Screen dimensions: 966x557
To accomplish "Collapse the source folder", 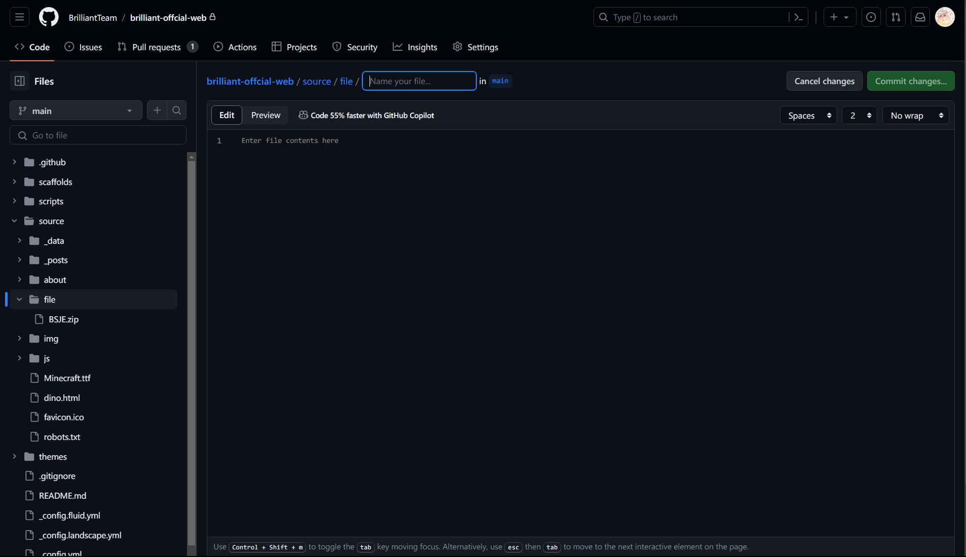I will pos(14,221).
